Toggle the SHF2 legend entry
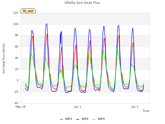Screen dimensions: 165x124 [x=82, y=119]
